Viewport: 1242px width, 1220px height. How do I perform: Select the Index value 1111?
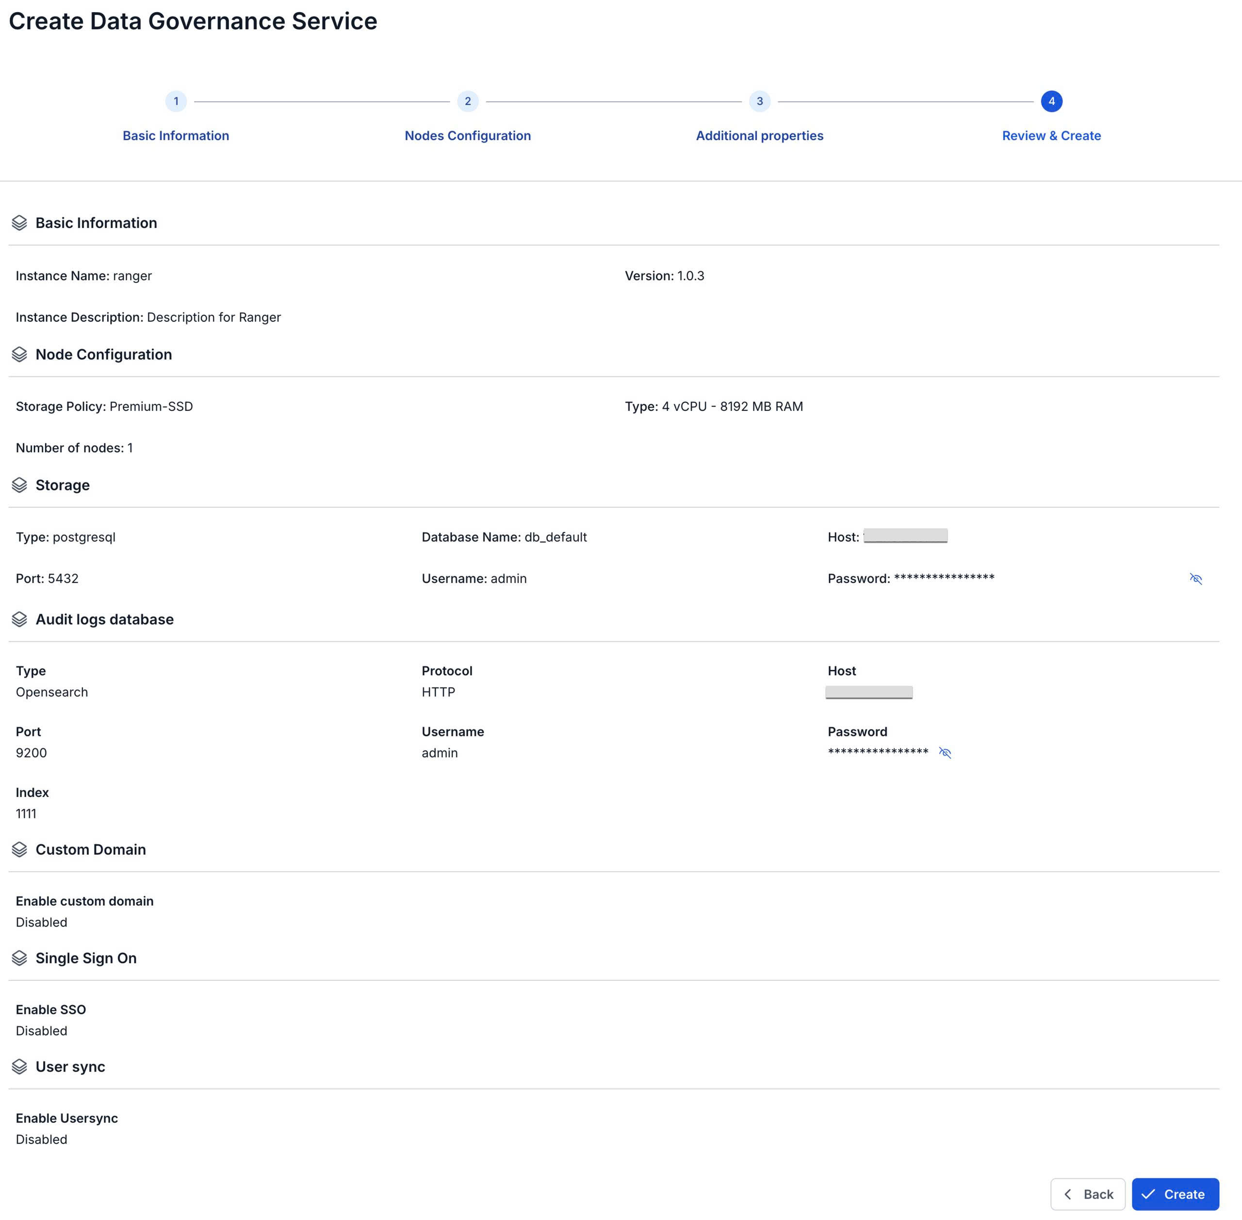(x=26, y=814)
